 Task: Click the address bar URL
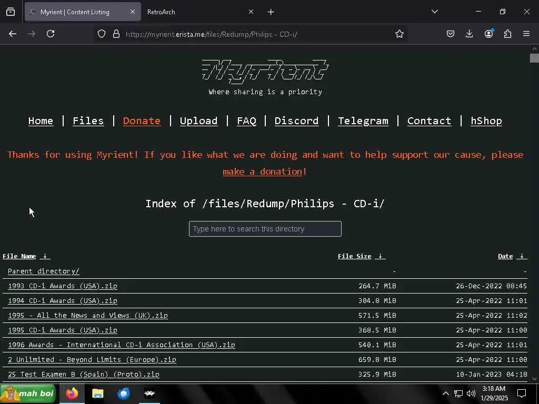pyautogui.click(x=211, y=34)
